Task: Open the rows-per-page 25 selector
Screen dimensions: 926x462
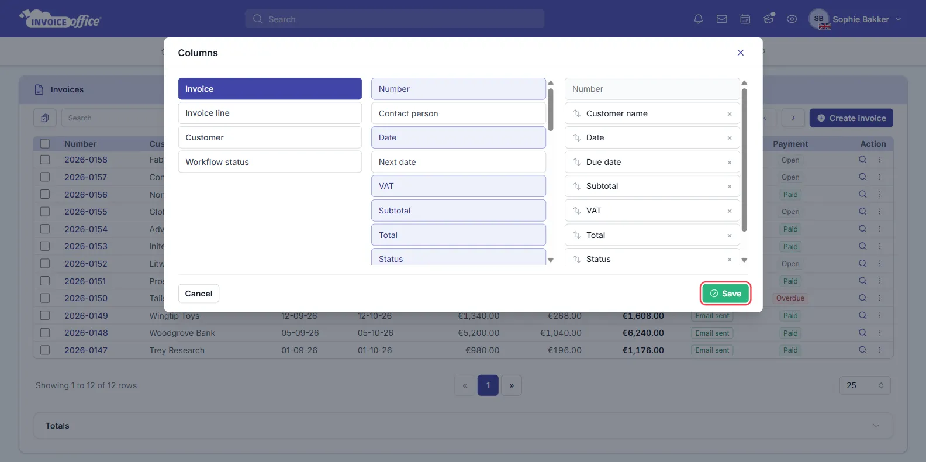Action: click(865, 385)
